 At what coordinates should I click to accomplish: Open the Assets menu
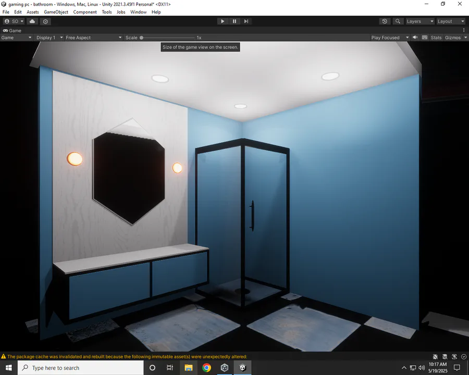tap(33, 12)
